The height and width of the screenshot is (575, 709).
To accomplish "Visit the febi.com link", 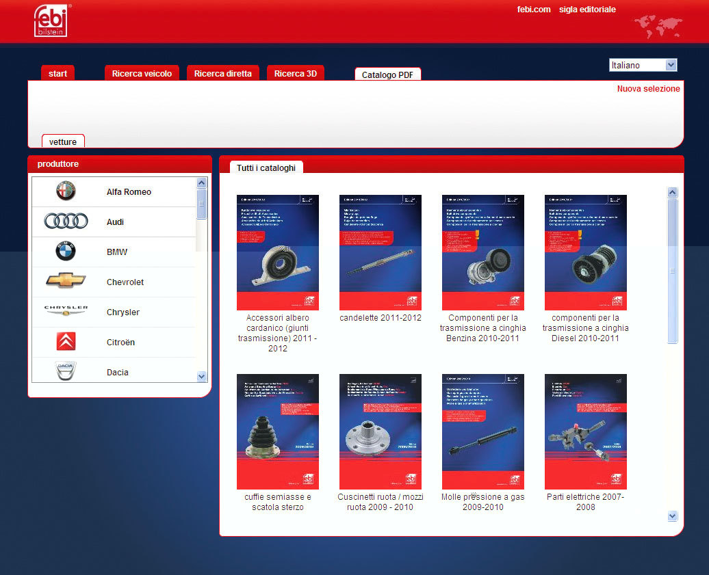I will [534, 10].
